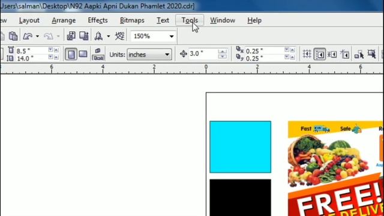Expand the Undo history dropdown arrow
The image size is (384, 216).
coord(37,36)
